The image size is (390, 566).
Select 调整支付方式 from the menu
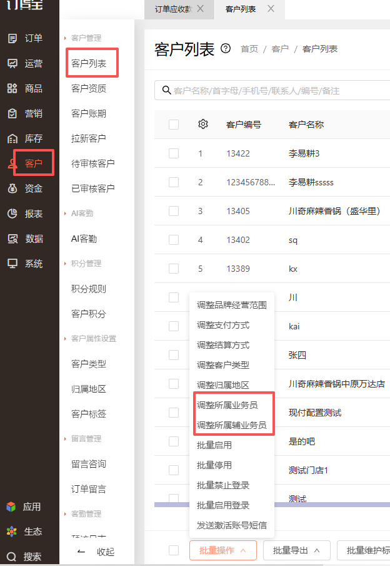coord(223,325)
